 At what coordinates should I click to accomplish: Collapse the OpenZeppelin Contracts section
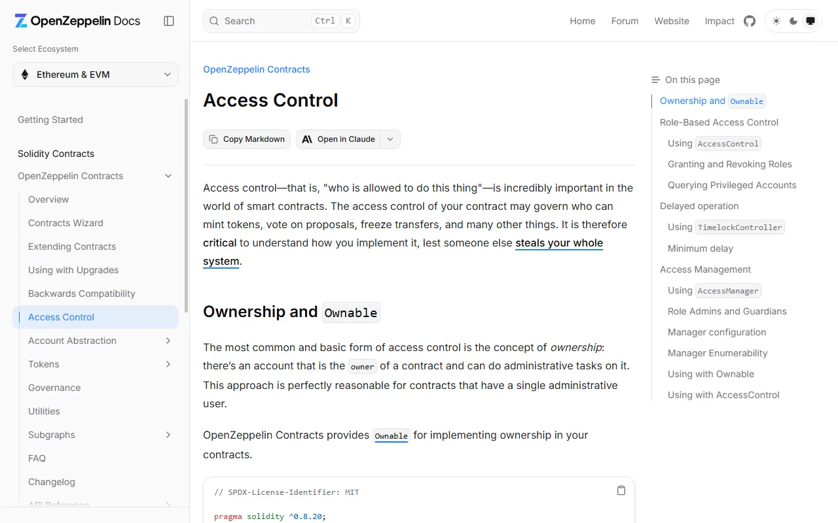click(x=168, y=176)
